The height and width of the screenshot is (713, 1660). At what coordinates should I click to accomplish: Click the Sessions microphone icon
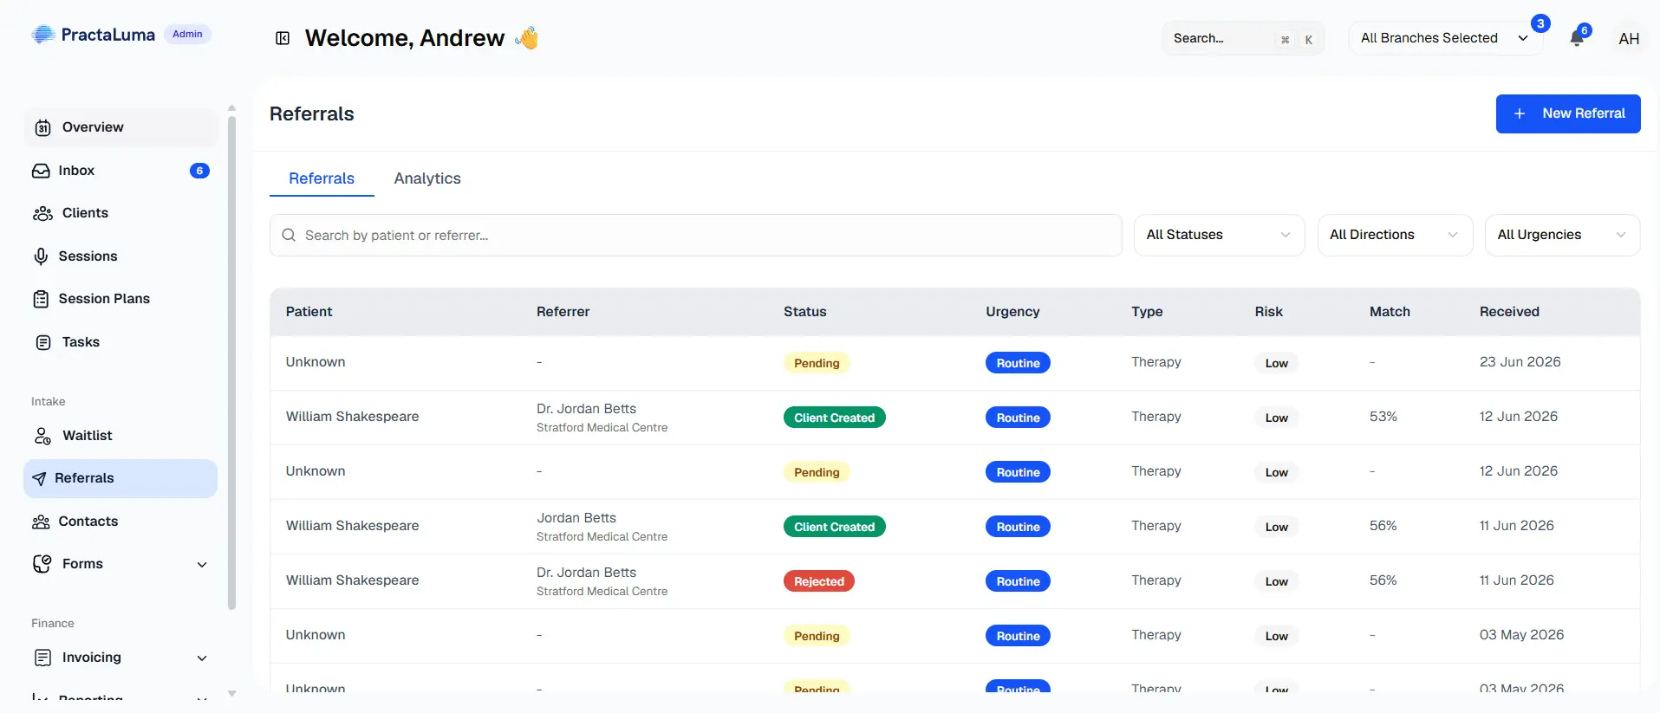pyautogui.click(x=41, y=256)
